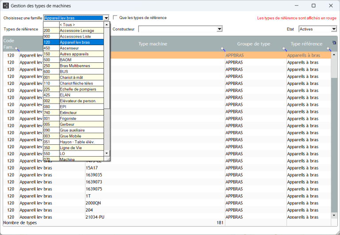The image size is (340, 235).
Task: Open the family combo box arrow
Action: [x=106, y=18]
